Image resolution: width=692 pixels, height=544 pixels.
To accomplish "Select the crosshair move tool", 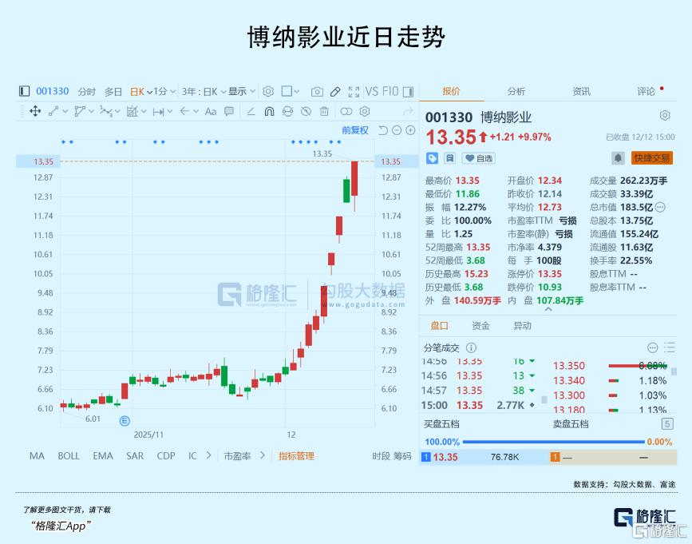I will [35, 112].
